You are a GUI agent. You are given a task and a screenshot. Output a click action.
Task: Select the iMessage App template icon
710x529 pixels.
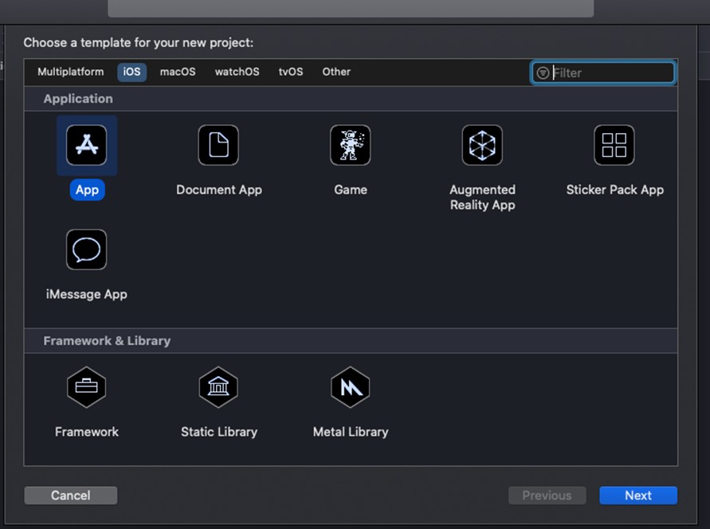pos(87,250)
